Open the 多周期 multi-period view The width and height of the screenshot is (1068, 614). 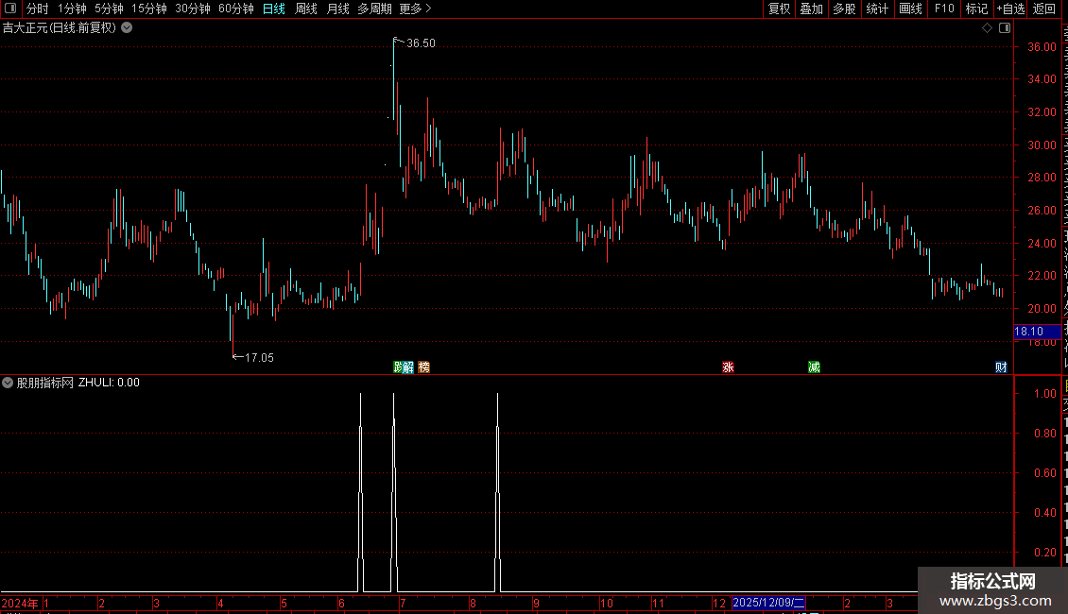click(374, 9)
